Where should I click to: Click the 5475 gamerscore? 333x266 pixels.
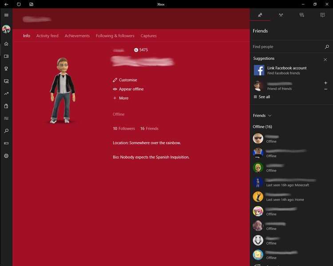[x=141, y=50]
